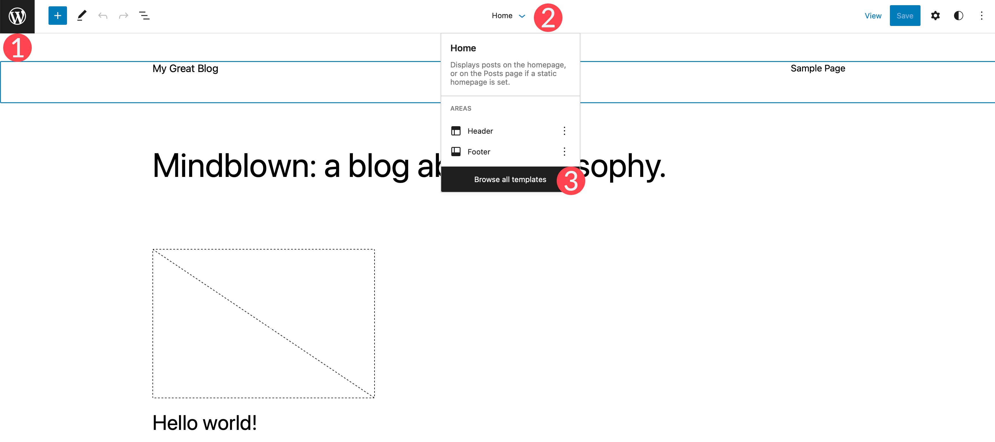Image resolution: width=995 pixels, height=442 pixels.
Task: Click the View menu item
Action: (x=873, y=15)
